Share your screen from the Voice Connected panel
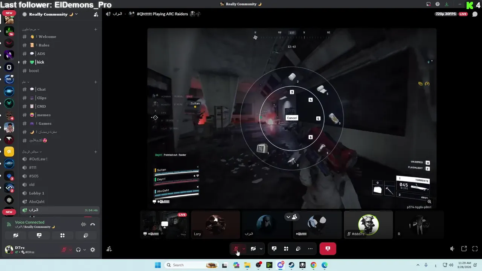This screenshot has height=271, width=482. [x=39, y=235]
